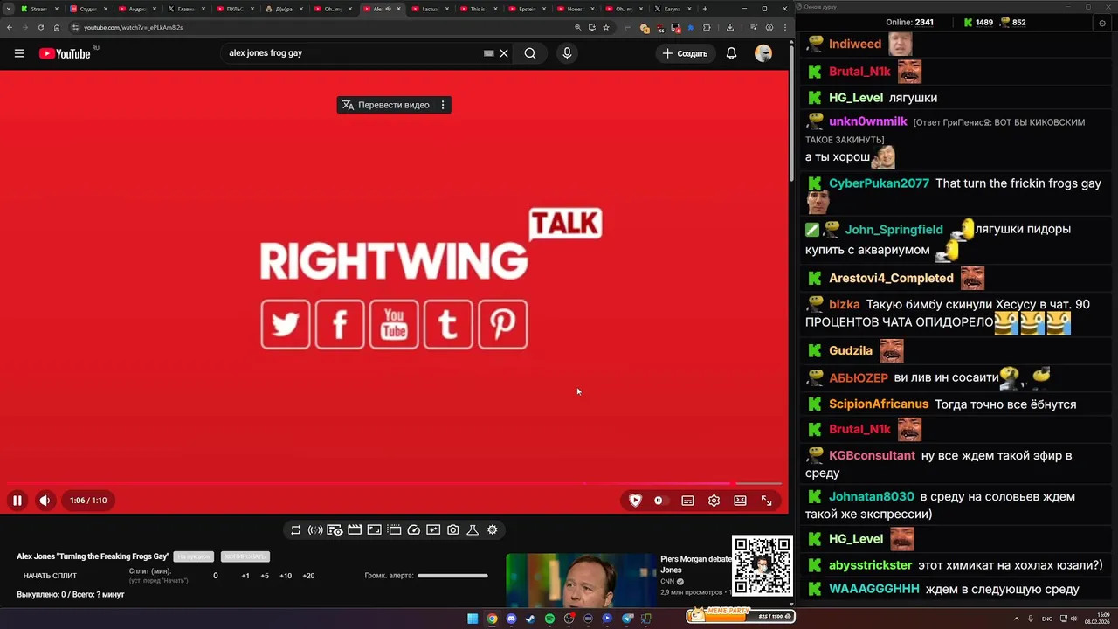Click the flask experiments toolbar icon
The image size is (1118, 629).
coord(473,529)
